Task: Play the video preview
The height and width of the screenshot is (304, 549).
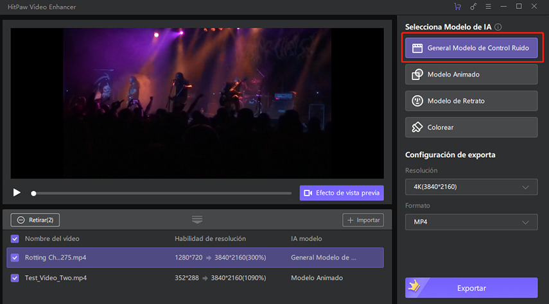Action: (17, 193)
